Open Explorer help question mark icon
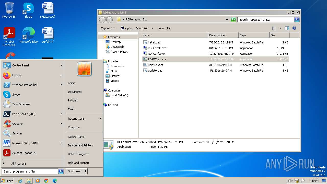Viewport: 327px width, 184px height. click(294, 28)
